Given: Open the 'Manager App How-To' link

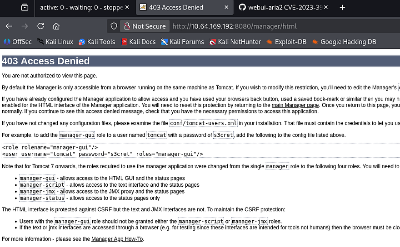Looking at the screenshot, I should 117,239.
